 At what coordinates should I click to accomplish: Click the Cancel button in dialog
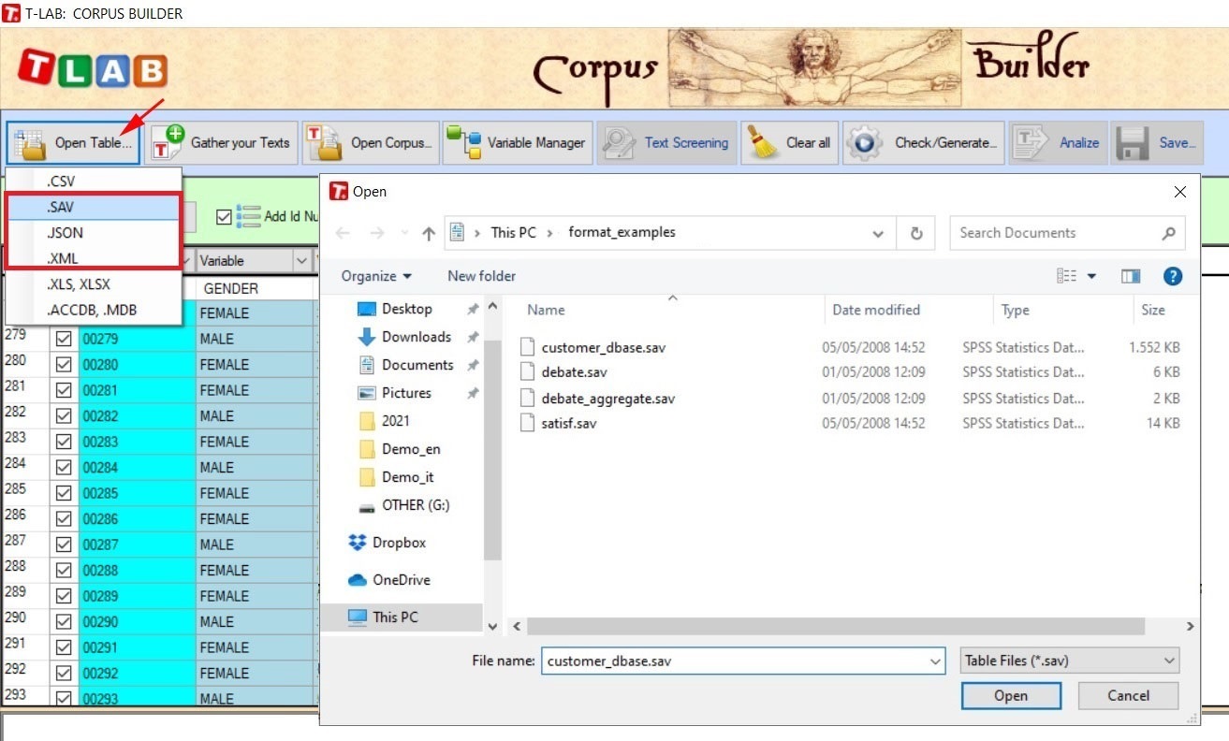(x=1128, y=696)
